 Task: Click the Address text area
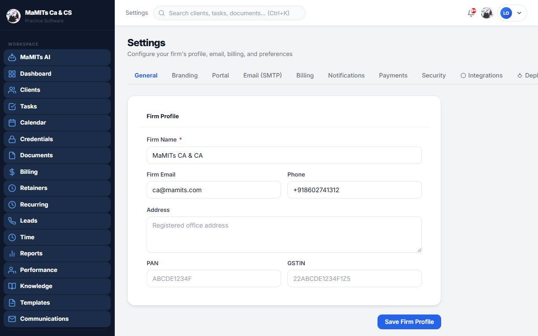tap(284, 234)
